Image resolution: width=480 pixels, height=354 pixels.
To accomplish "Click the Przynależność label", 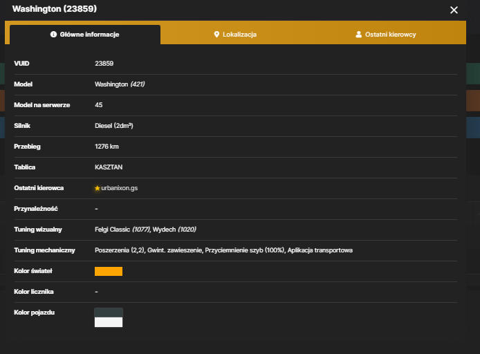I will point(36,209).
